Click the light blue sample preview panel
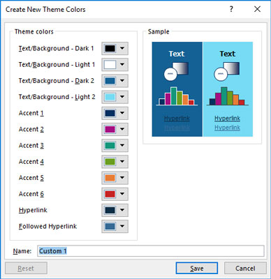 point(228,89)
